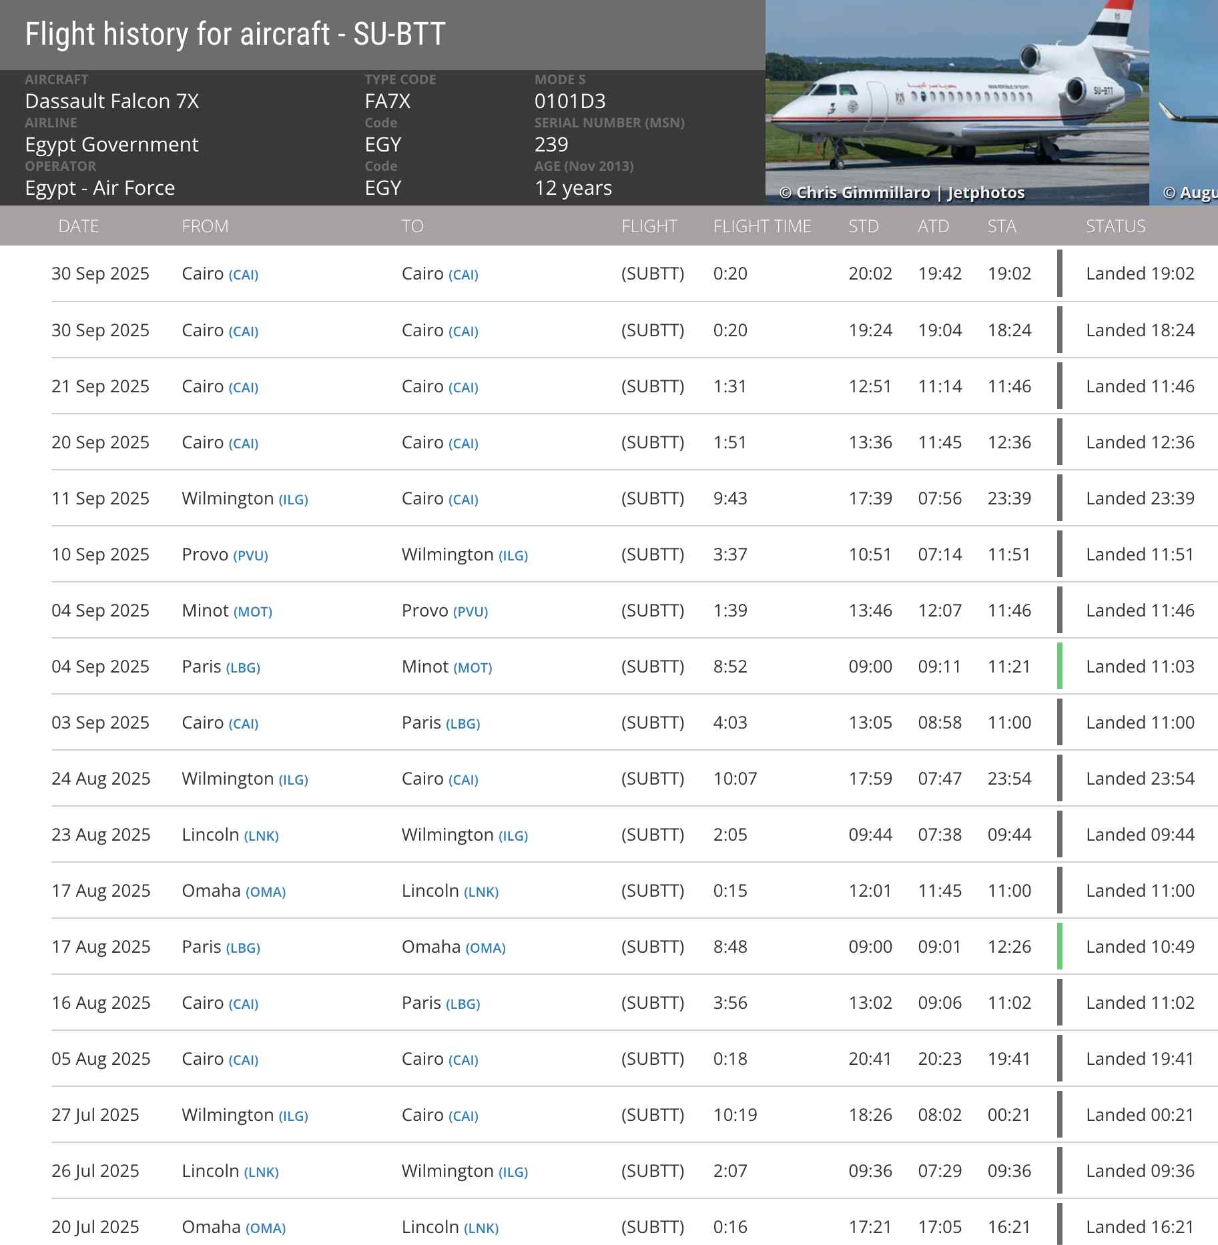Image resolution: width=1218 pixels, height=1245 pixels.
Task: Click the "Landed 23:39" status text
Action: click(x=1140, y=498)
